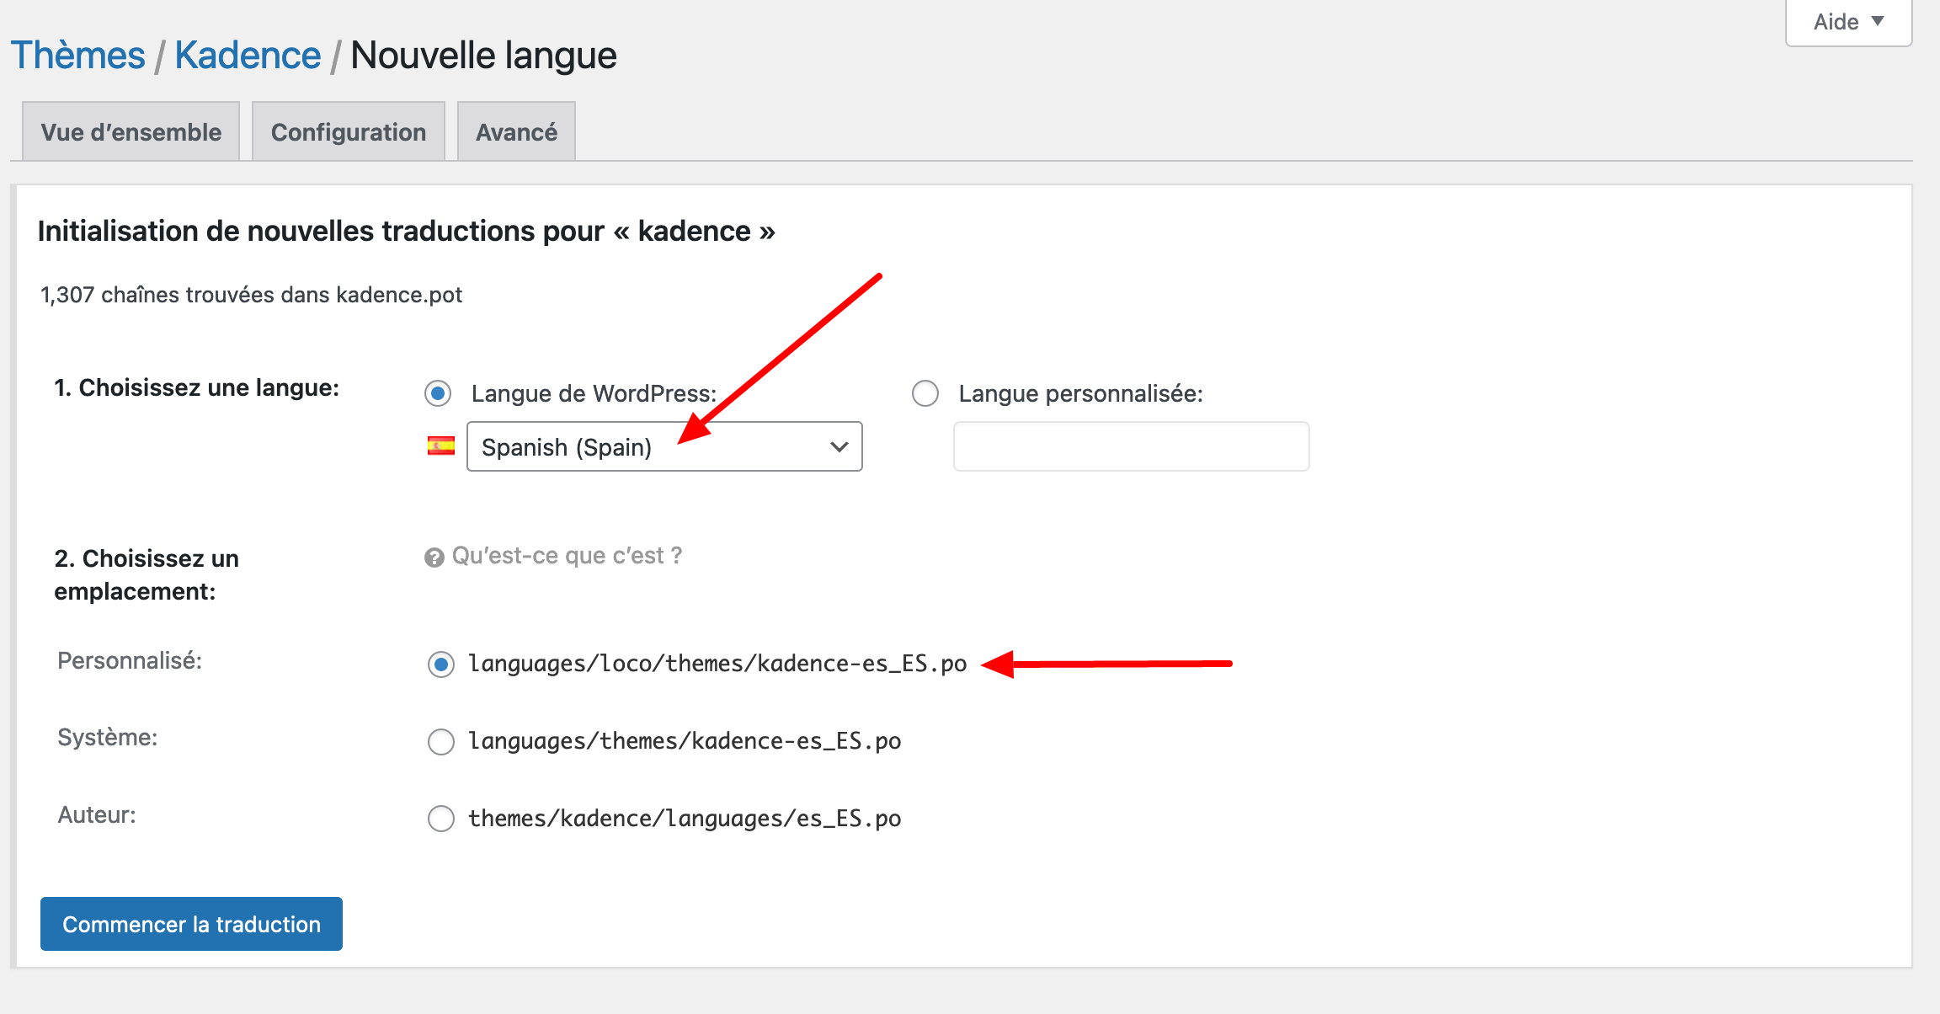Viewport: 1940px width, 1014px height.
Task: Open the Spanish (Spain) language dropdown
Action: pos(664,446)
